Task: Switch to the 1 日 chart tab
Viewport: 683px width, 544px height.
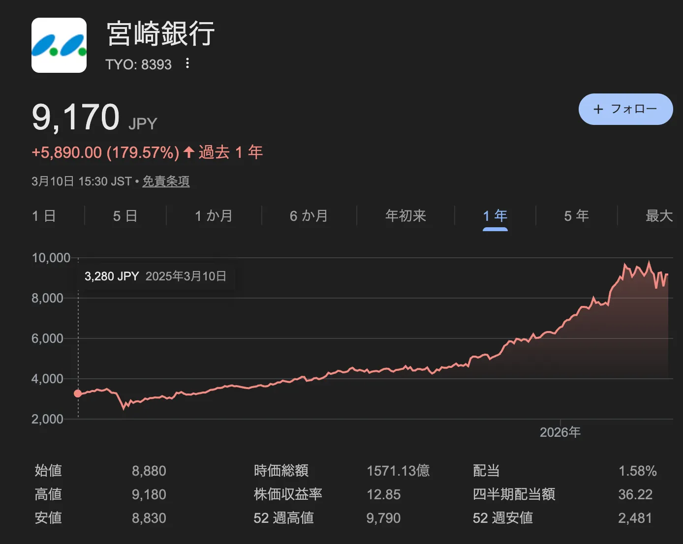Action: click(x=44, y=216)
